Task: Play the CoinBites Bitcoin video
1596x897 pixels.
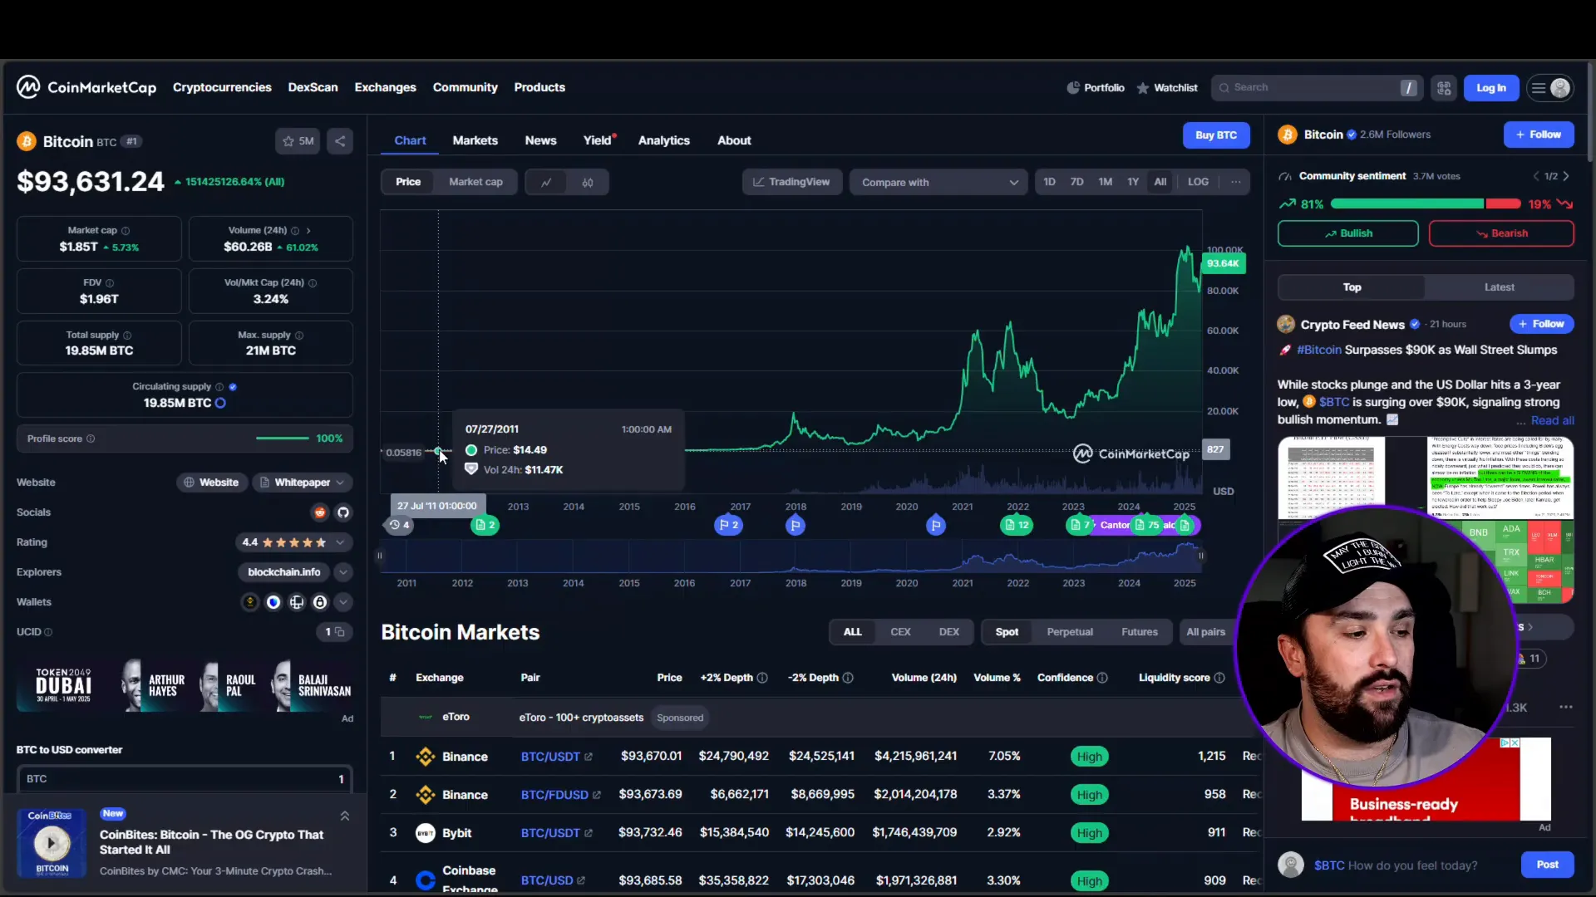Action: coord(52,844)
